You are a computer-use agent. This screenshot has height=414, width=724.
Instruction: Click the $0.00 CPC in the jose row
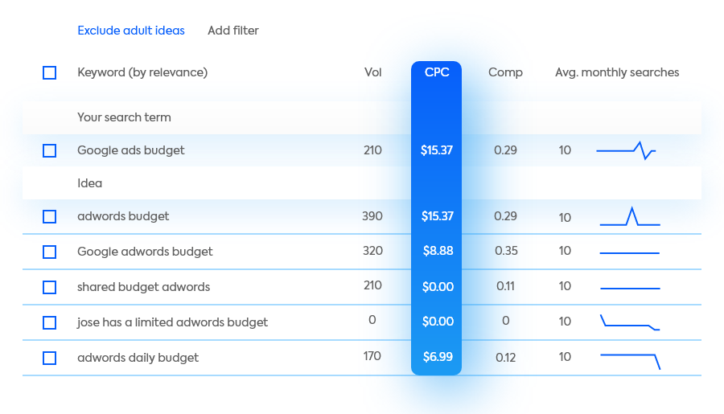click(x=438, y=322)
